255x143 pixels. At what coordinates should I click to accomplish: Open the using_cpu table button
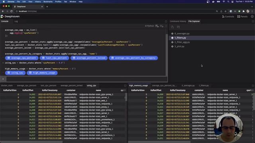tap(15, 73)
